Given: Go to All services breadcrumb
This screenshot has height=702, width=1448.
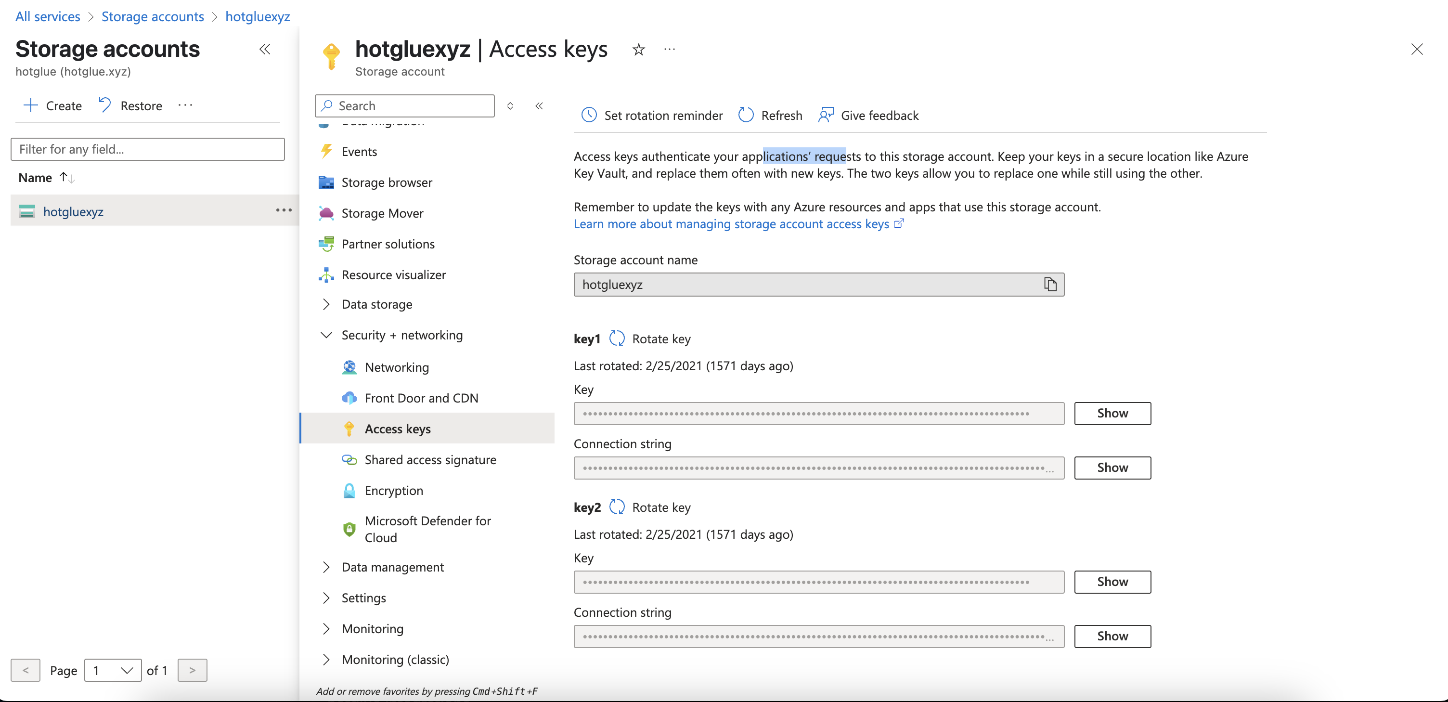Looking at the screenshot, I should pyautogui.click(x=48, y=16).
